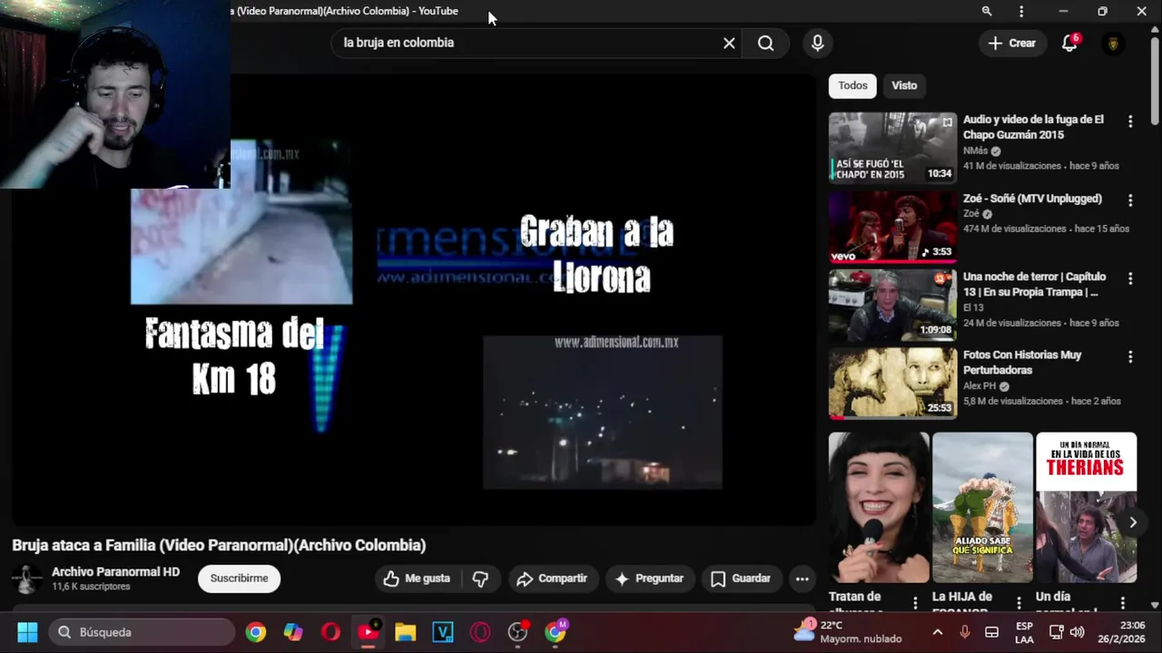Open the Short 'Tratan de alburear' thumbnail

pos(879,507)
